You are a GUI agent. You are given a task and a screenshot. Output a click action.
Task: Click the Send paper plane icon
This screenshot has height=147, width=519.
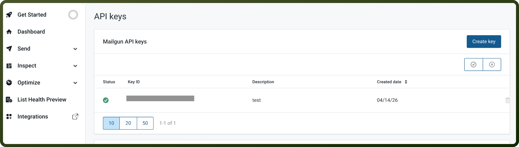click(x=9, y=49)
